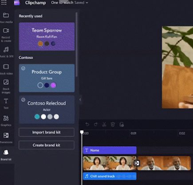Pick the orange swatch in Team Sparrow
Screen dimensions: 193x185
pos(40,44)
